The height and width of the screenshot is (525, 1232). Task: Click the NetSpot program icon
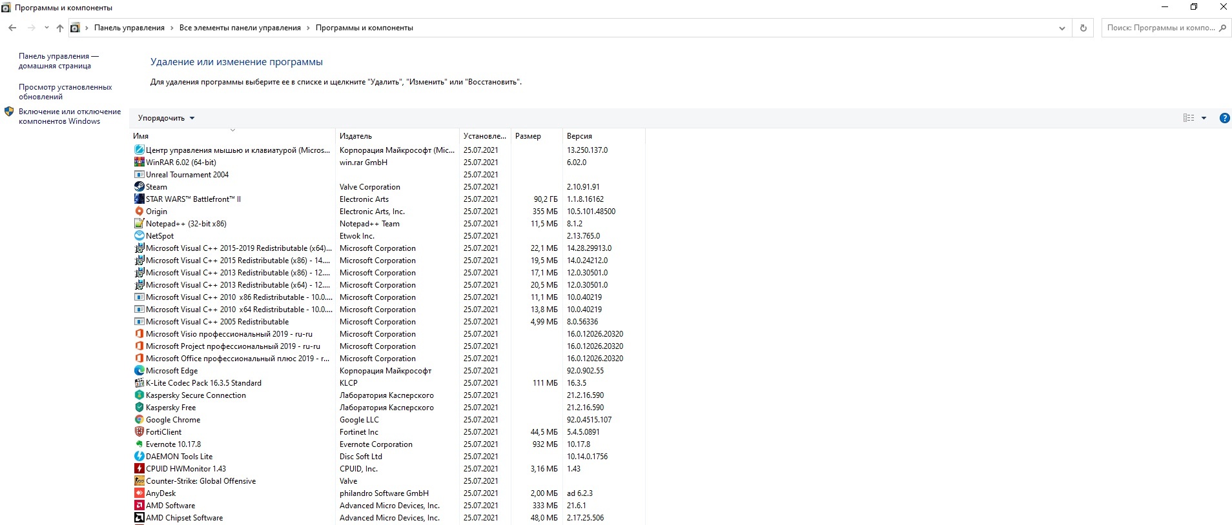(x=139, y=236)
